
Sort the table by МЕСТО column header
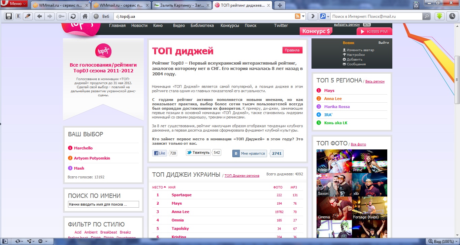(x=159, y=187)
